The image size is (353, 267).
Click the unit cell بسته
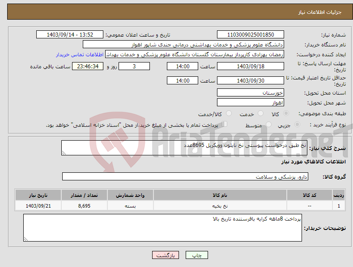click(130, 206)
